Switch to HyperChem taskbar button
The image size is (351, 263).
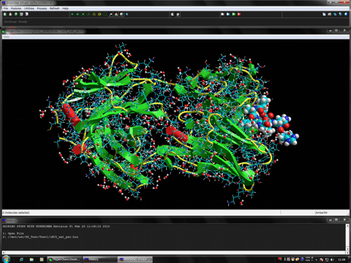pos(64,259)
